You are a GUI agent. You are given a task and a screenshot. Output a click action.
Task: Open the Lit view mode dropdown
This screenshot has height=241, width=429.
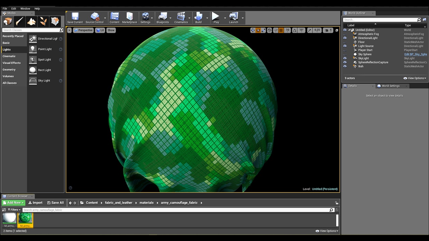click(100, 30)
